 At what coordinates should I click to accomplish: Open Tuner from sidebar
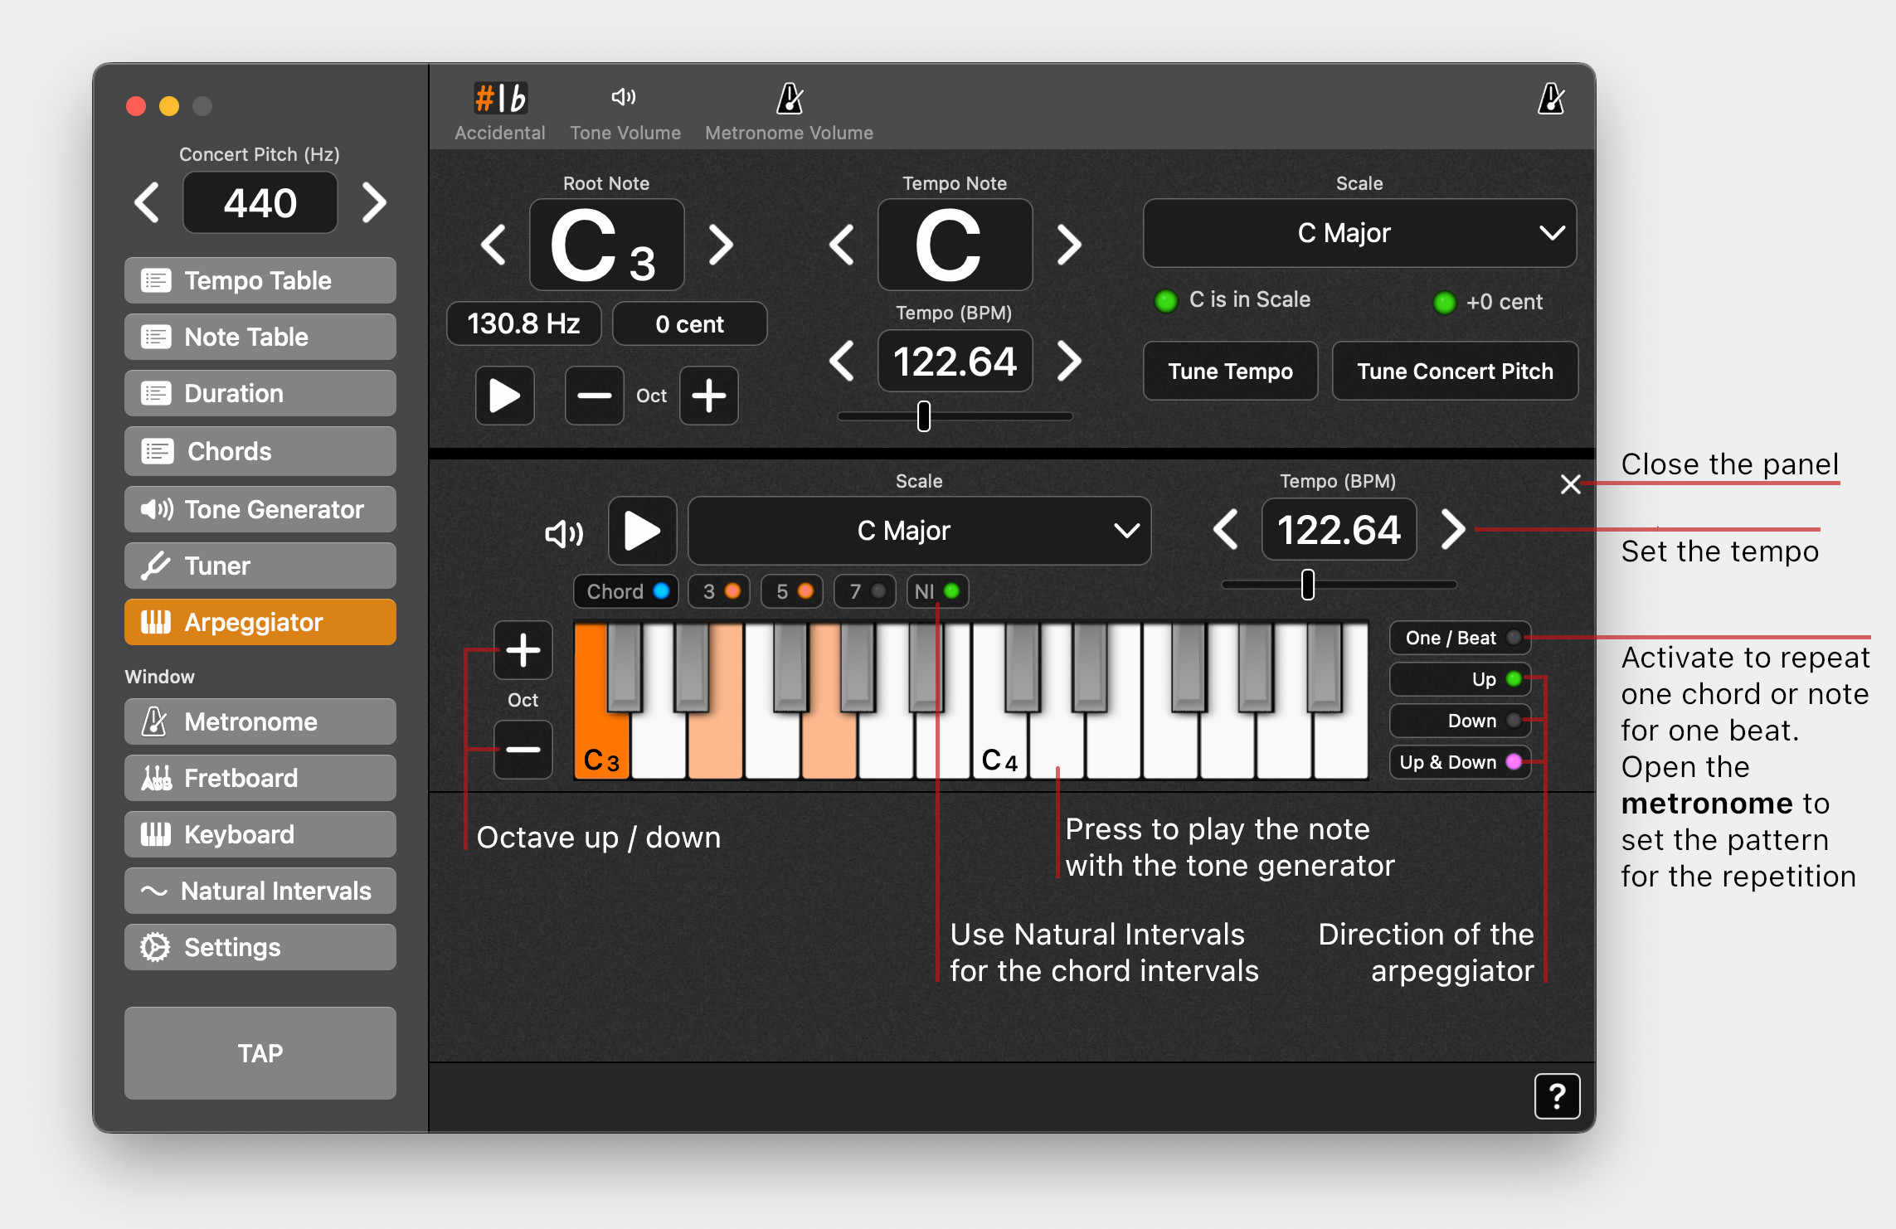[x=260, y=566]
